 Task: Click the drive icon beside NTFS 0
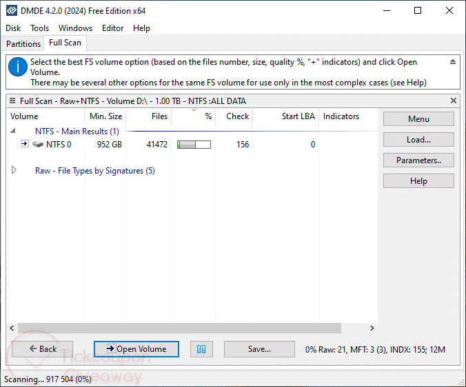38,144
